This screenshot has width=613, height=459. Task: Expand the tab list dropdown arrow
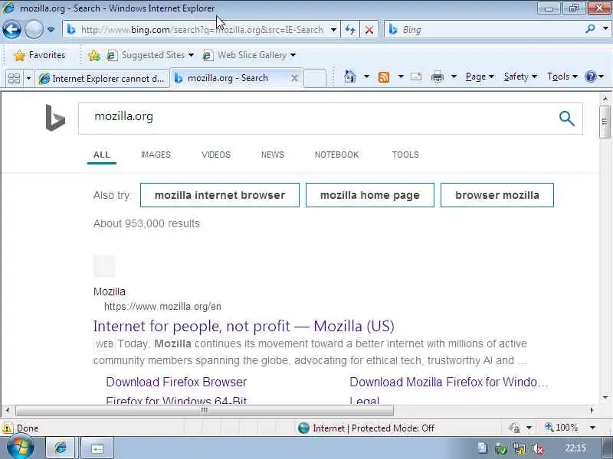tap(28, 79)
